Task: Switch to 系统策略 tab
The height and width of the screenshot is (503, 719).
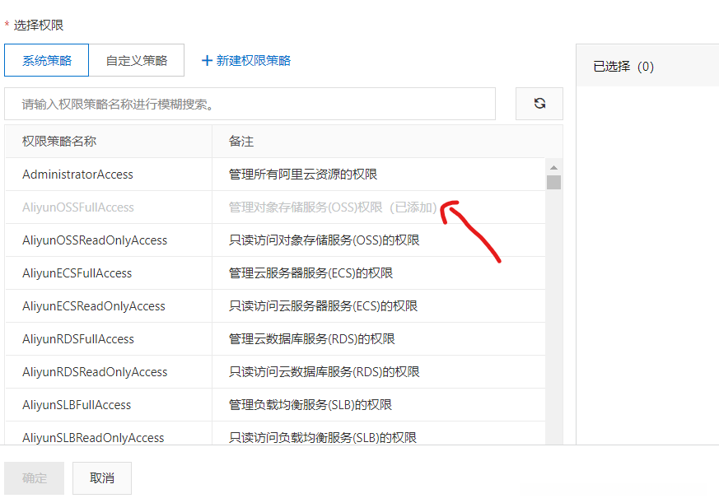Action: [x=46, y=60]
